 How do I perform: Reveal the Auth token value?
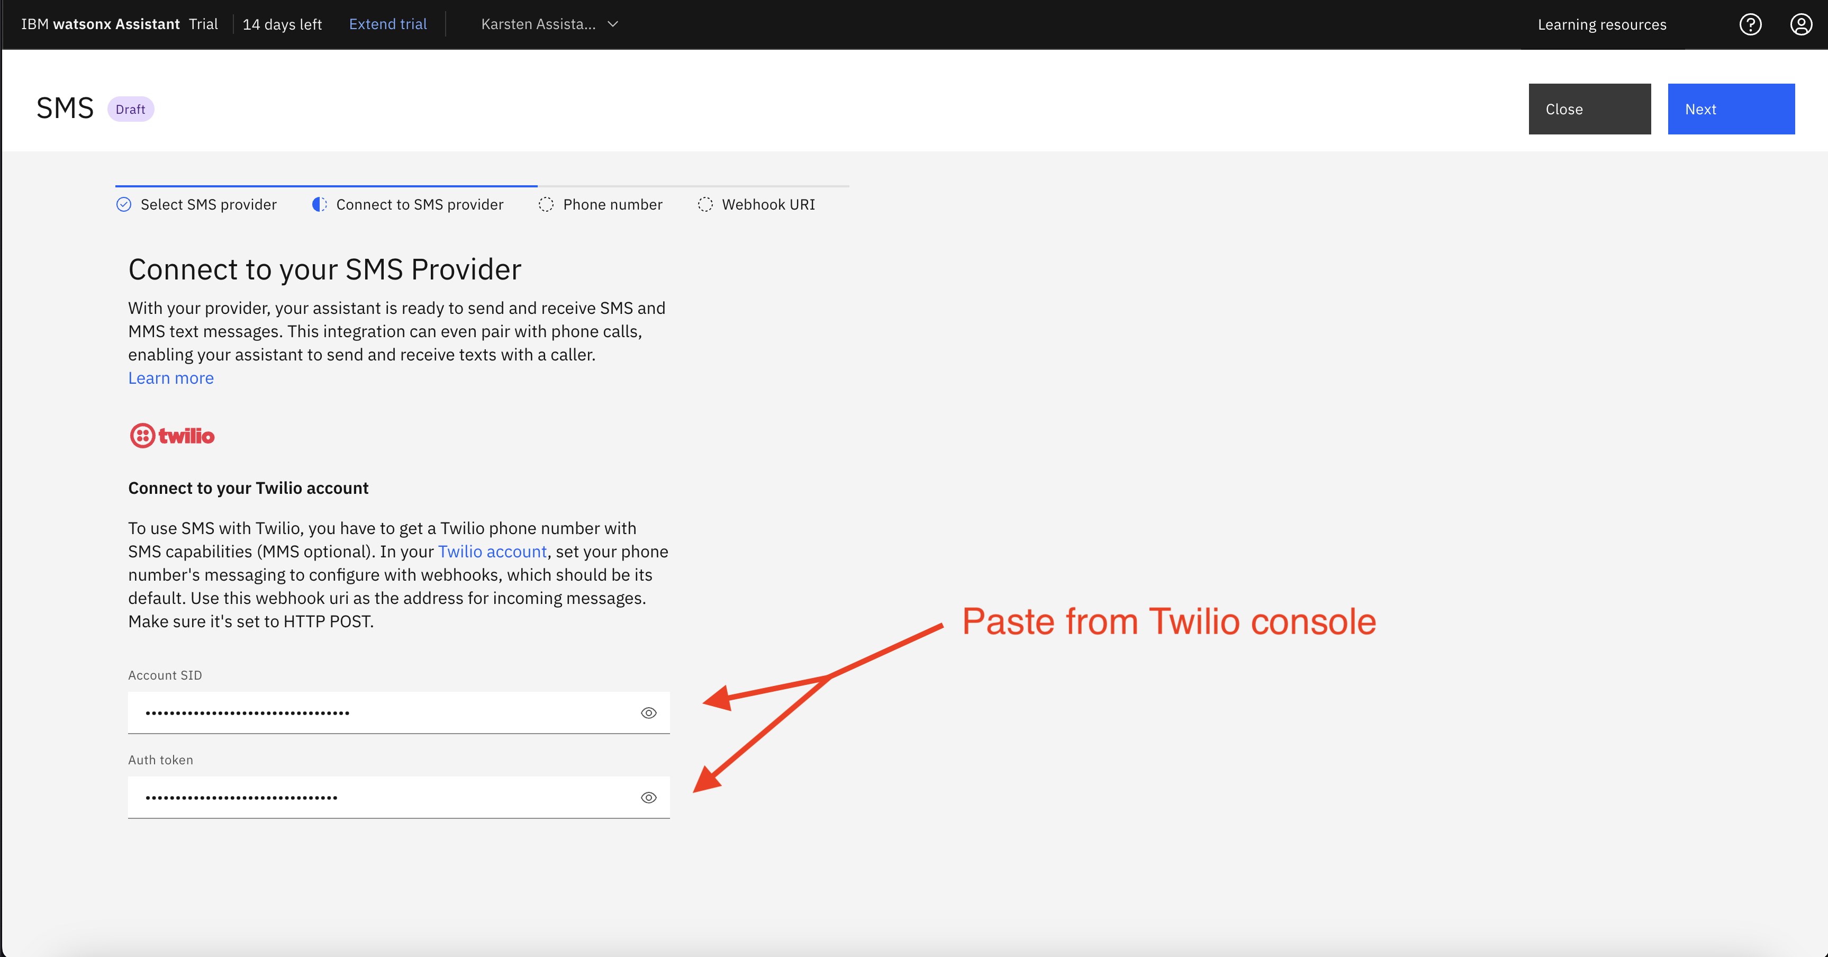pyautogui.click(x=648, y=797)
